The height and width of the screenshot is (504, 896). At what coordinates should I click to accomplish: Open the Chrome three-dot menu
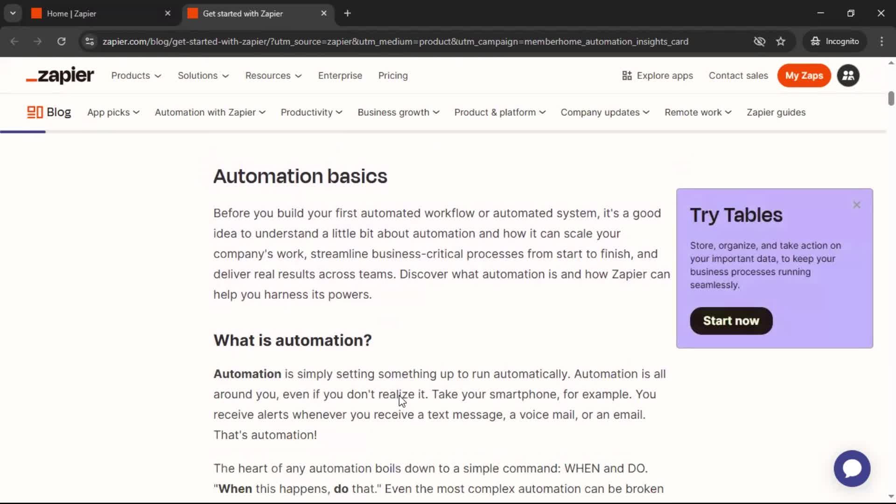(x=882, y=42)
